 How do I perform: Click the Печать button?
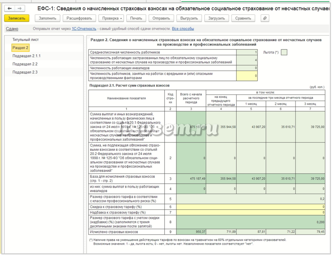click(x=136, y=18)
